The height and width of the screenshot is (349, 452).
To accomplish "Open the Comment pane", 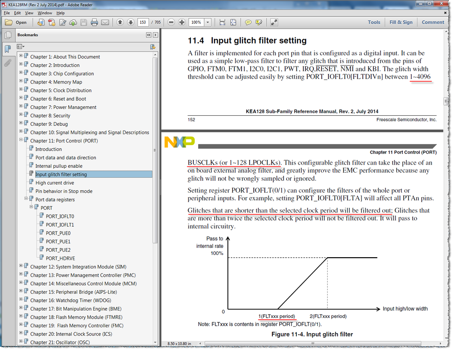I will point(433,22).
